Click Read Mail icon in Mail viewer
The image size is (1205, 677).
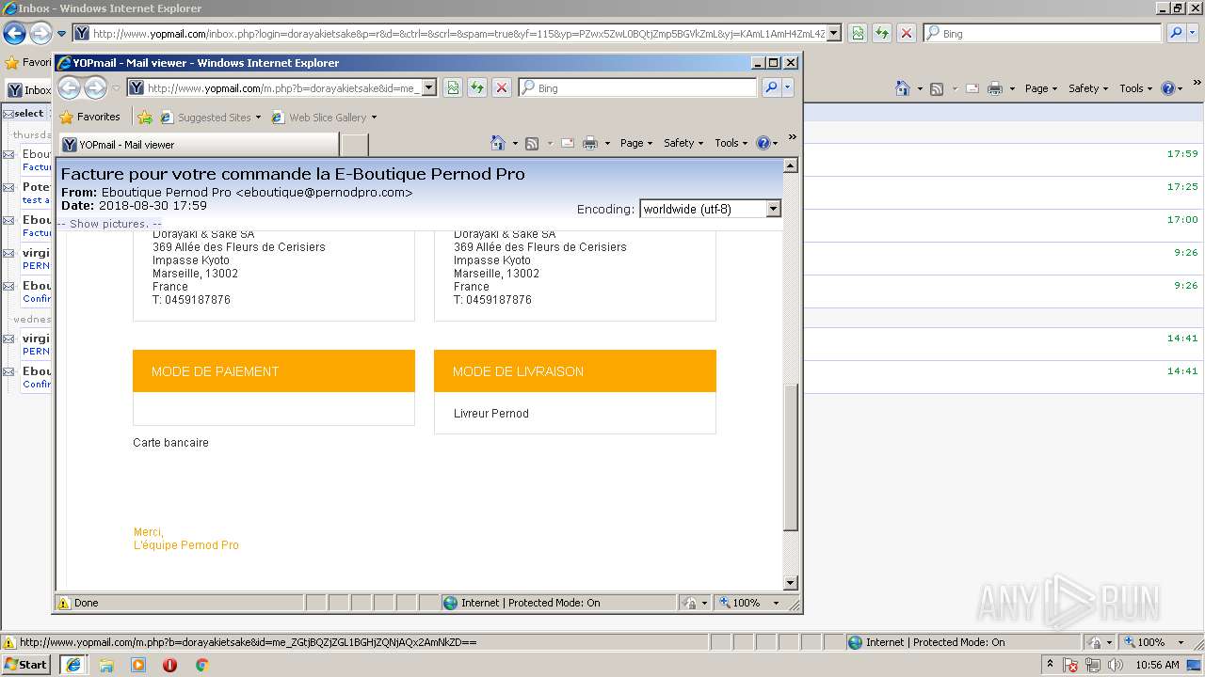click(568, 143)
